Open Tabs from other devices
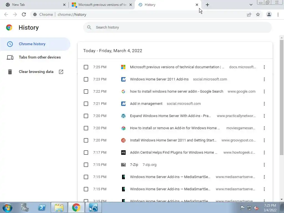 pos(35,57)
